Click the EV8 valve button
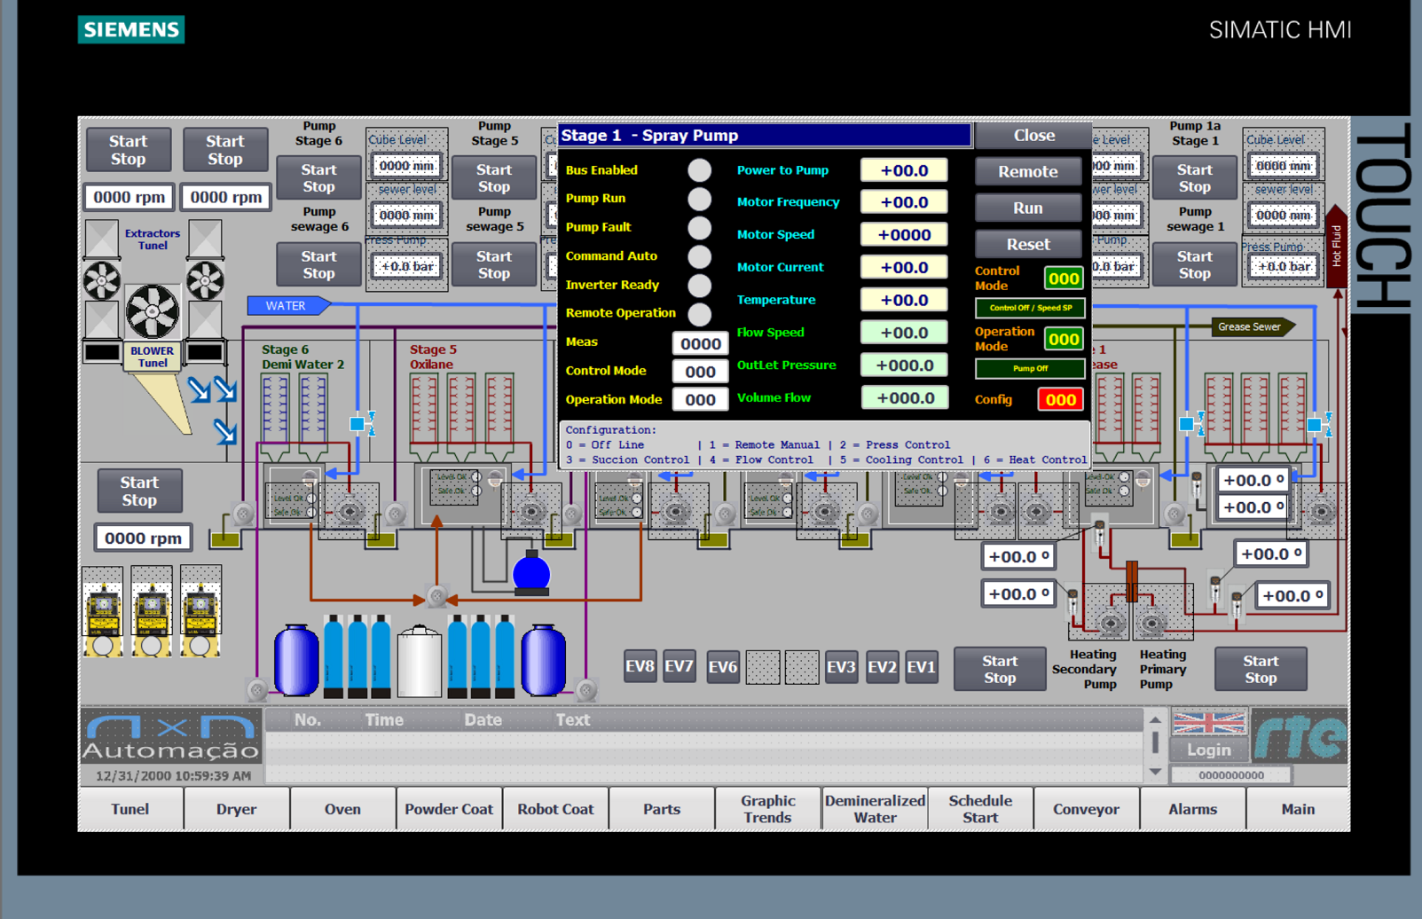This screenshot has height=919, width=1422. coord(640,666)
